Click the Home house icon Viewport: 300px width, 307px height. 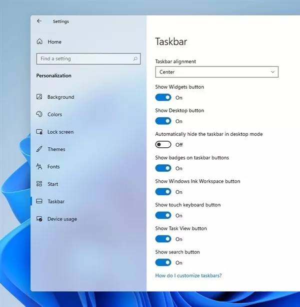39,42
